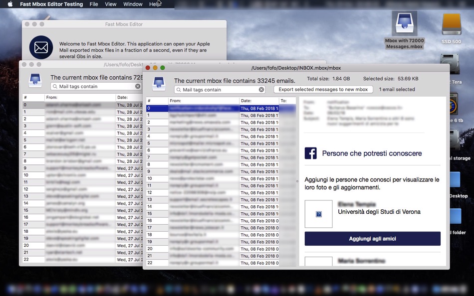Open the Window menu

pyautogui.click(x=133, y=4)
